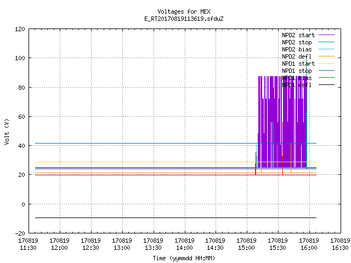The height and width of the screenshot is (263, 351).
Task: Click the orange NPD2 defl legend line sample
Action: [x=326, y=56]
